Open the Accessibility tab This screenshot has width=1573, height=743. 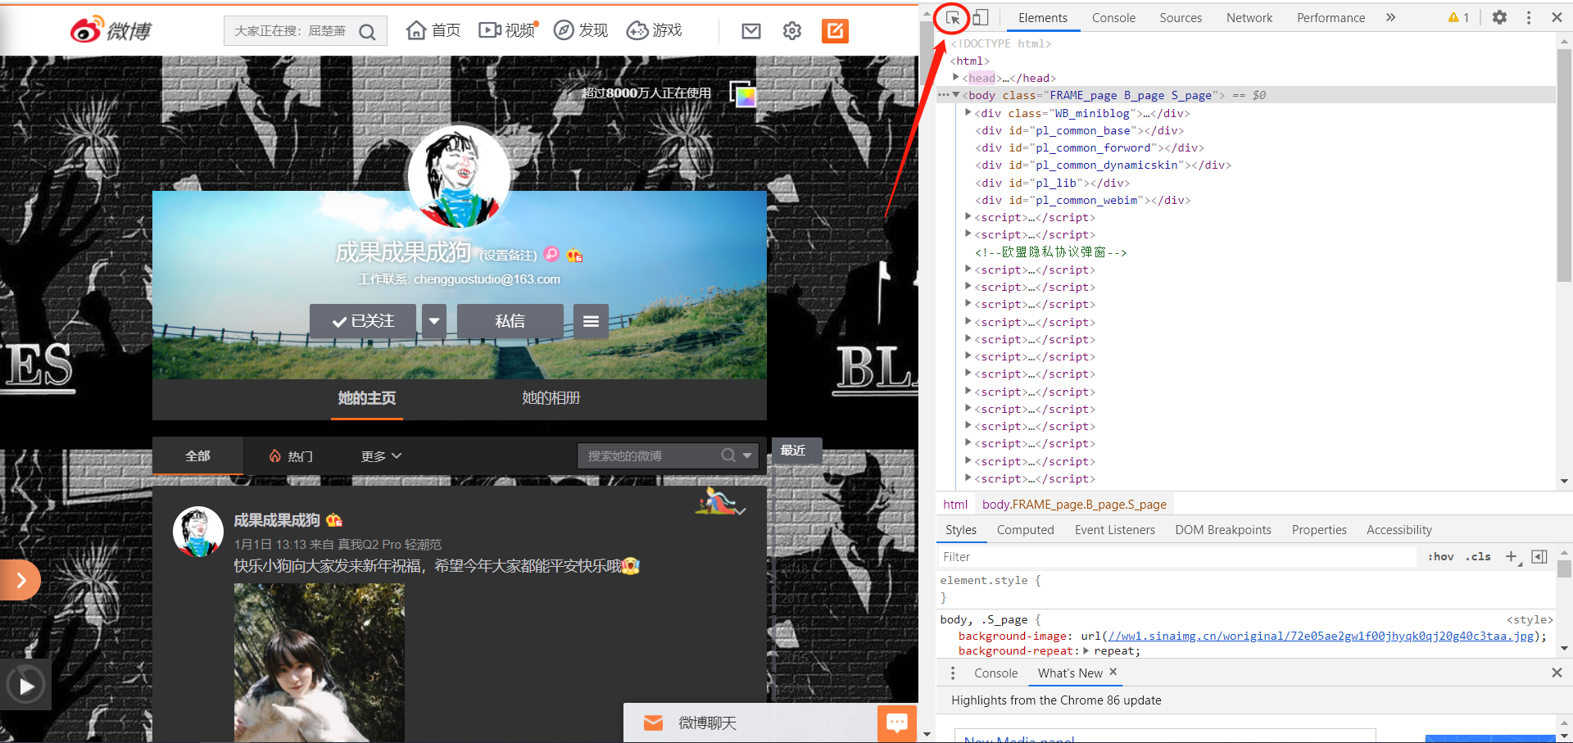[x=1398, y=530]
